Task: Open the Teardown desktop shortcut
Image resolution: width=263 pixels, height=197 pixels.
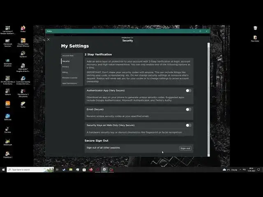Action: 23,54
